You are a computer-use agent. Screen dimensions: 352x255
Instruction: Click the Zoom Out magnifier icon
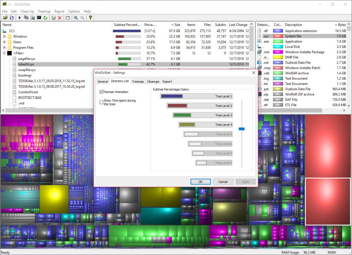82,18
